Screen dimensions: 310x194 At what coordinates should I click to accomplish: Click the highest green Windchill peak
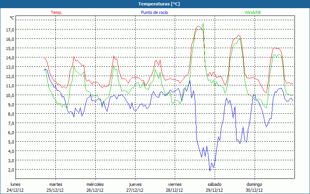pyautogui.click(x=203, y=24)
